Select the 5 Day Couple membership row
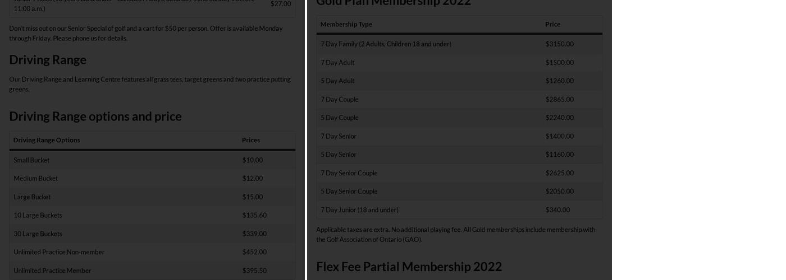Viewport: 786px width, 280px height. pos(339,118)
